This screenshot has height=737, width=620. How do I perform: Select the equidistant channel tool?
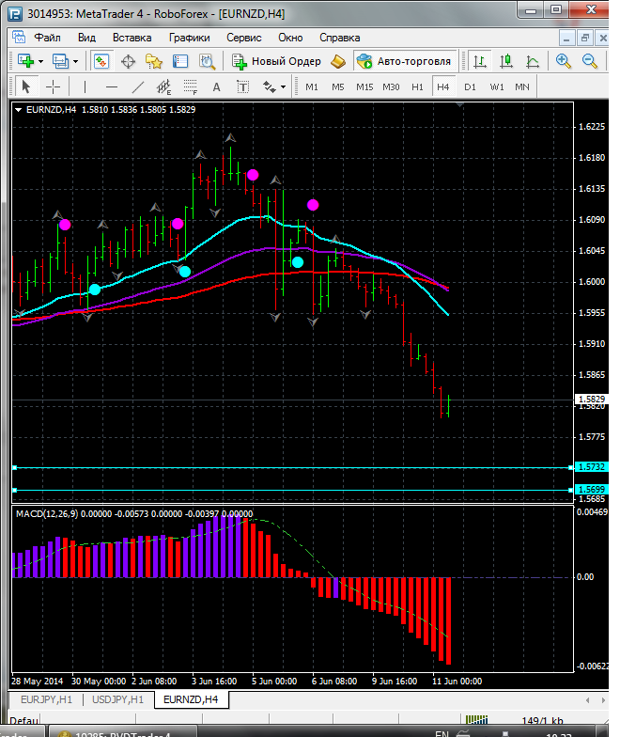point(163,86)
